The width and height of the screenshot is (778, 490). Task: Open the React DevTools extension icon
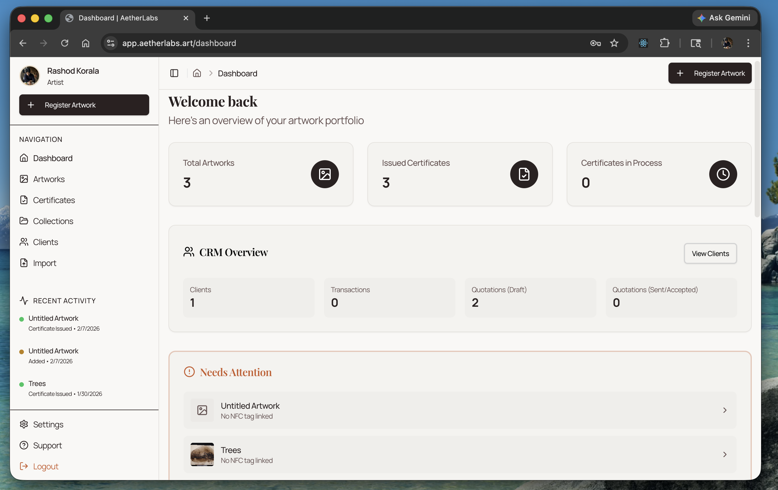643,43
